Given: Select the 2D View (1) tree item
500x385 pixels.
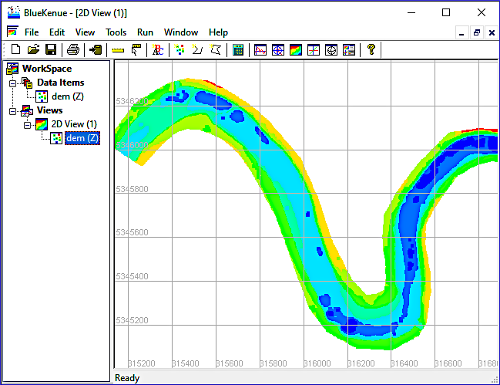Looking at the screenshot, I should [74, 124].
